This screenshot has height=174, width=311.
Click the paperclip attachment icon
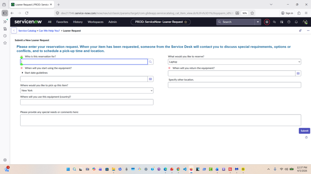pos(300,31)
